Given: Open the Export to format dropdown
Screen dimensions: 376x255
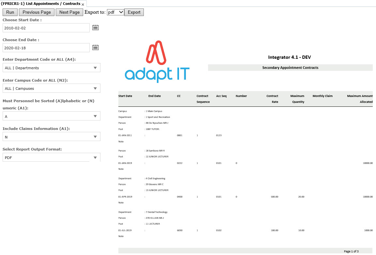Looking at the screenshot, I should [115, 12].
